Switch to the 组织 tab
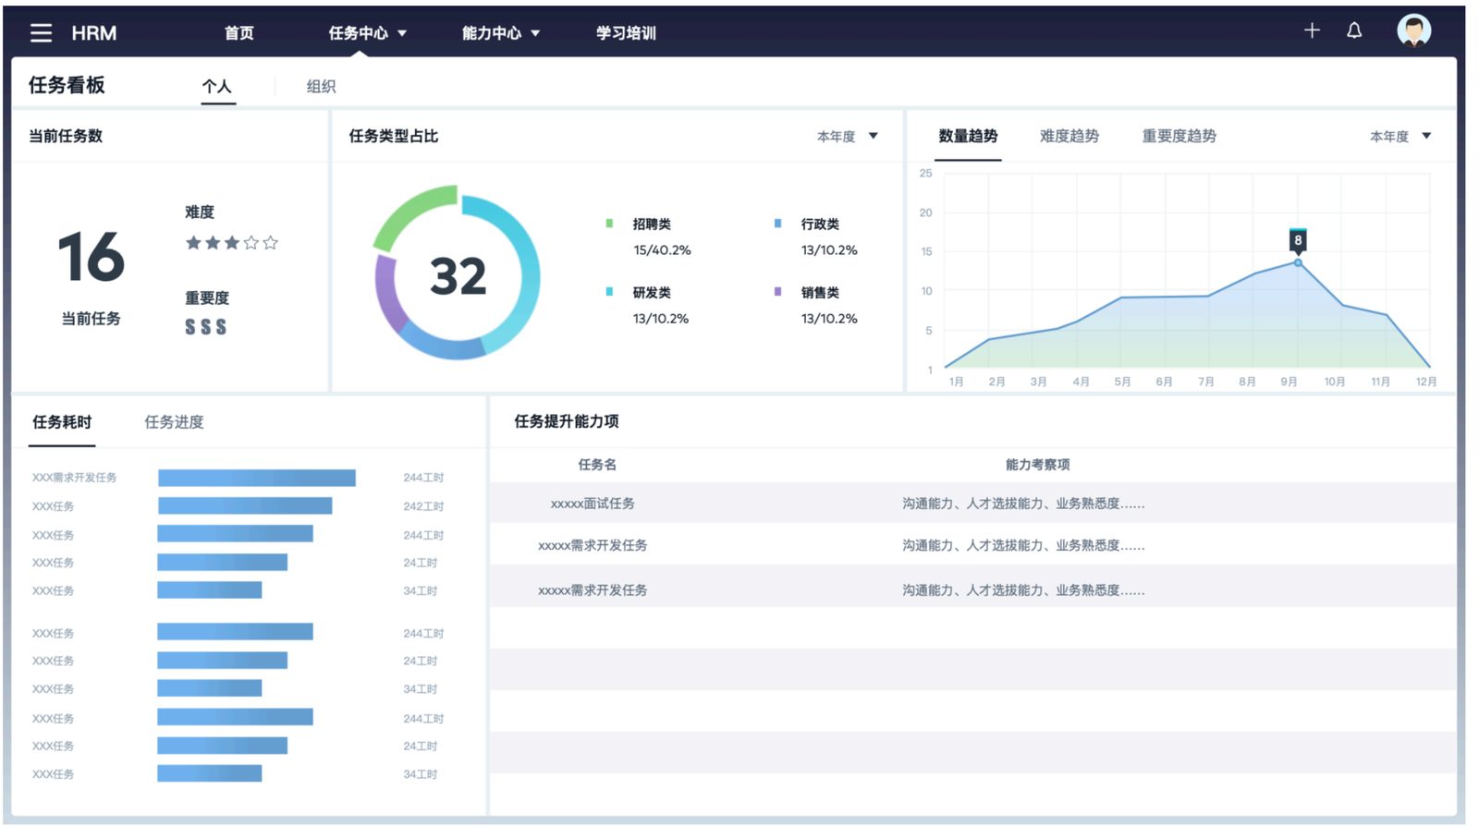 click(321, 86)
